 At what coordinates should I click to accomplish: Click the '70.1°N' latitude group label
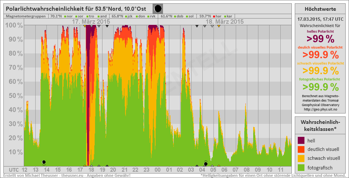tap(56, 16)
